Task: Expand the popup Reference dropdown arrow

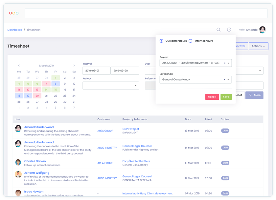Action: coord(228,80)
